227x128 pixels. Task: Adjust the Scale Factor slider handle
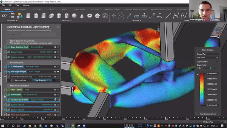pos(211,68)
